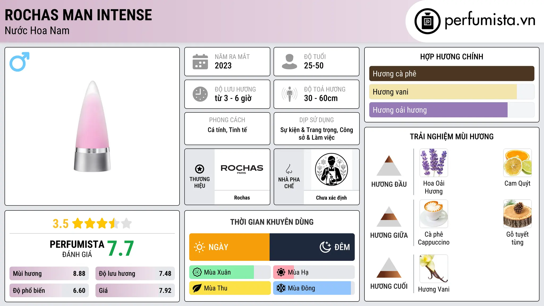This screenshot has height=306, width=544.
Task: Click the PERFUMISTA ĐÁNH GIÁ label
Action: [77, 249]
